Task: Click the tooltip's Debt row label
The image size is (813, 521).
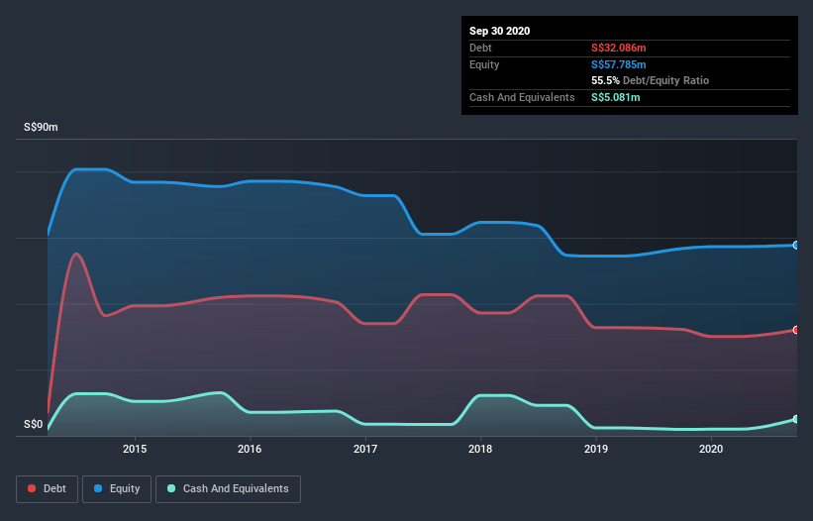Action: point(480,48)
